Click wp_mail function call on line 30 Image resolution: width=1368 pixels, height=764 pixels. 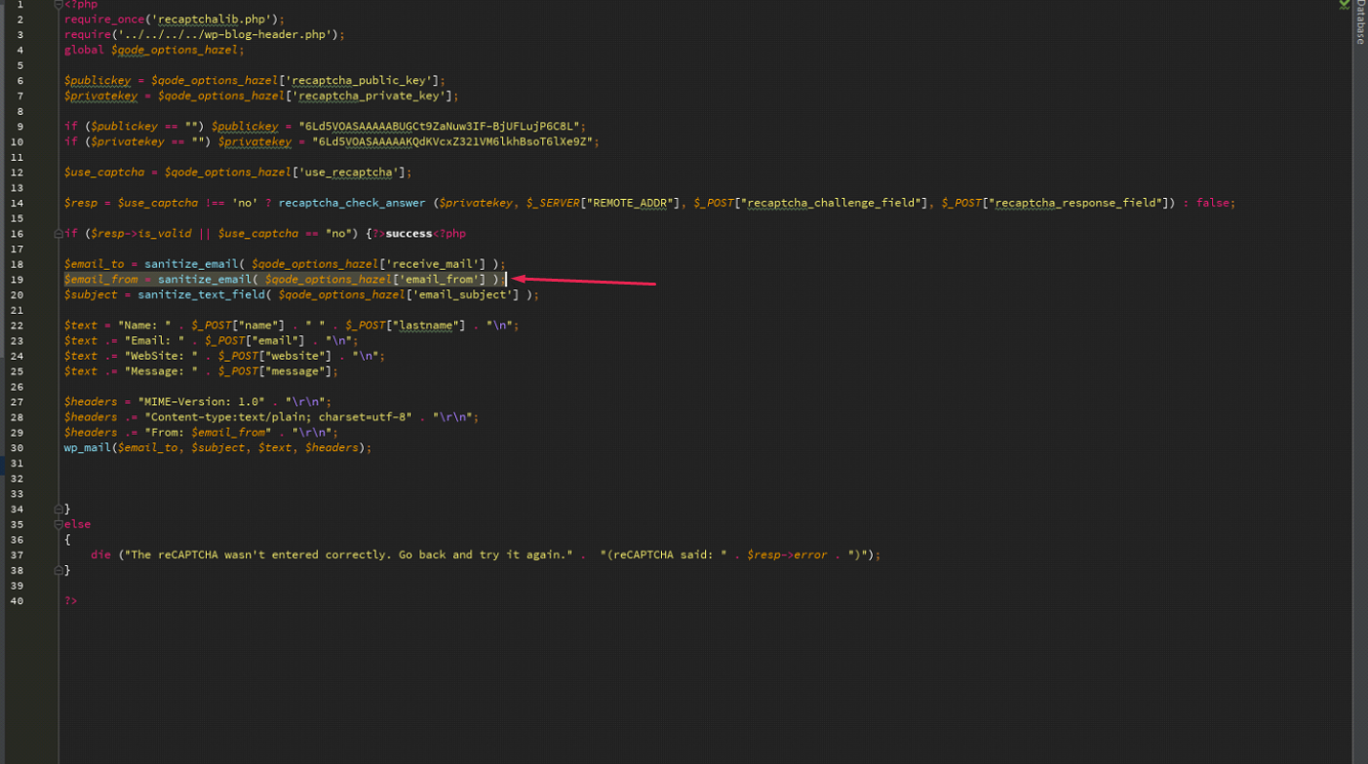[x=87, y=447]
